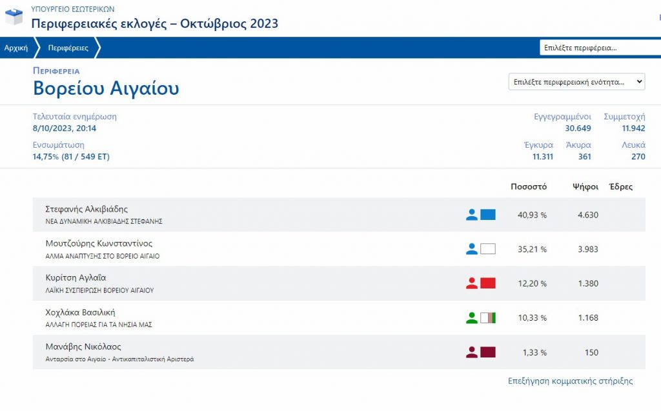Click candidate name Στεφανής Αλκιβιάδης
Screen dimensions: 661x411
coord(86,209)
